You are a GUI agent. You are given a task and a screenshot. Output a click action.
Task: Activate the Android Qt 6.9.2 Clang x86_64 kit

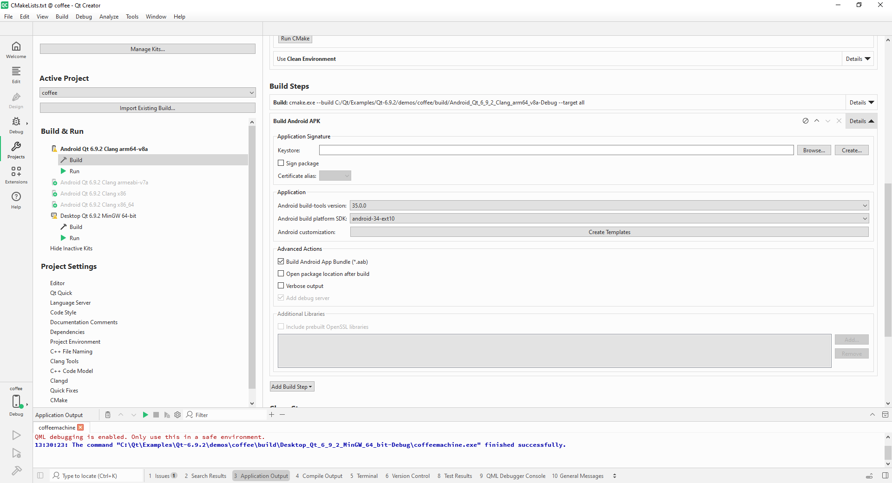(97, 204)
